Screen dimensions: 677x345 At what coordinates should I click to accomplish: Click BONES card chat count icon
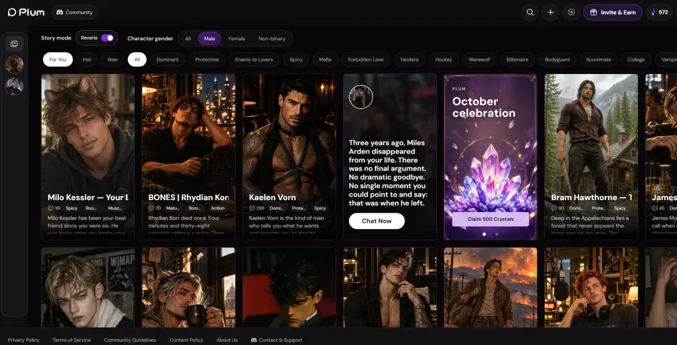pos(150,208)
